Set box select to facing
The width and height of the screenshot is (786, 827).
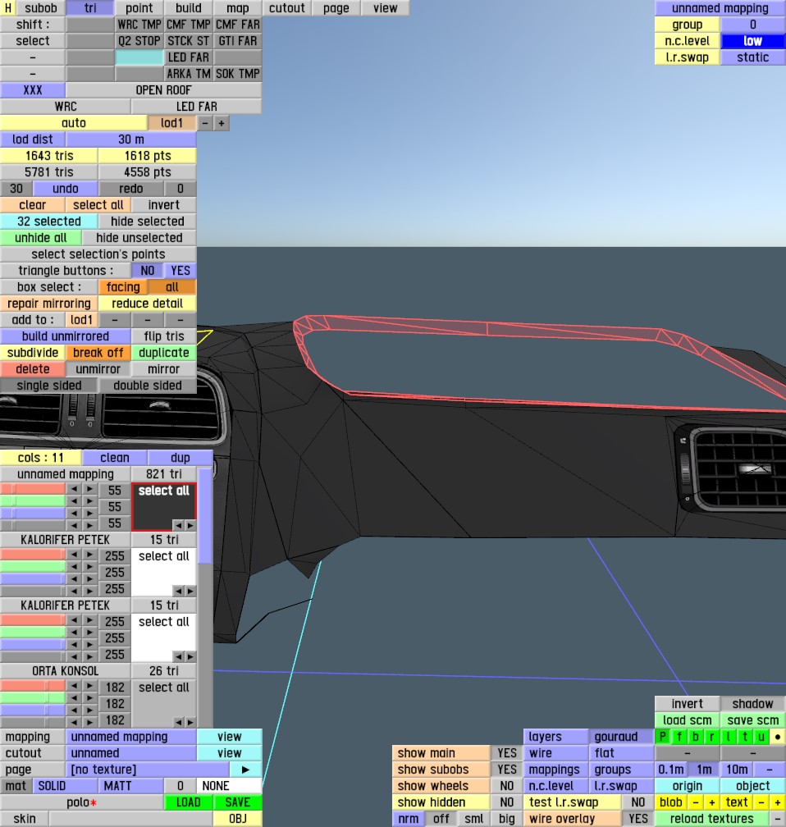pyautogui.click(x=123, y=287)
